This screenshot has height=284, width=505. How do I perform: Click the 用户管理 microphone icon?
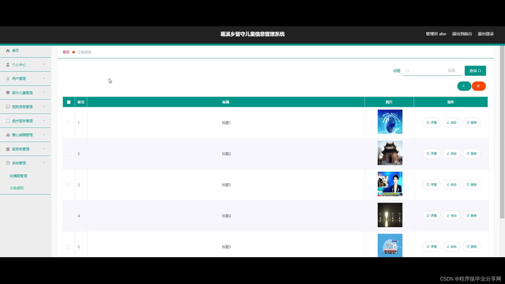click(8, 79)
